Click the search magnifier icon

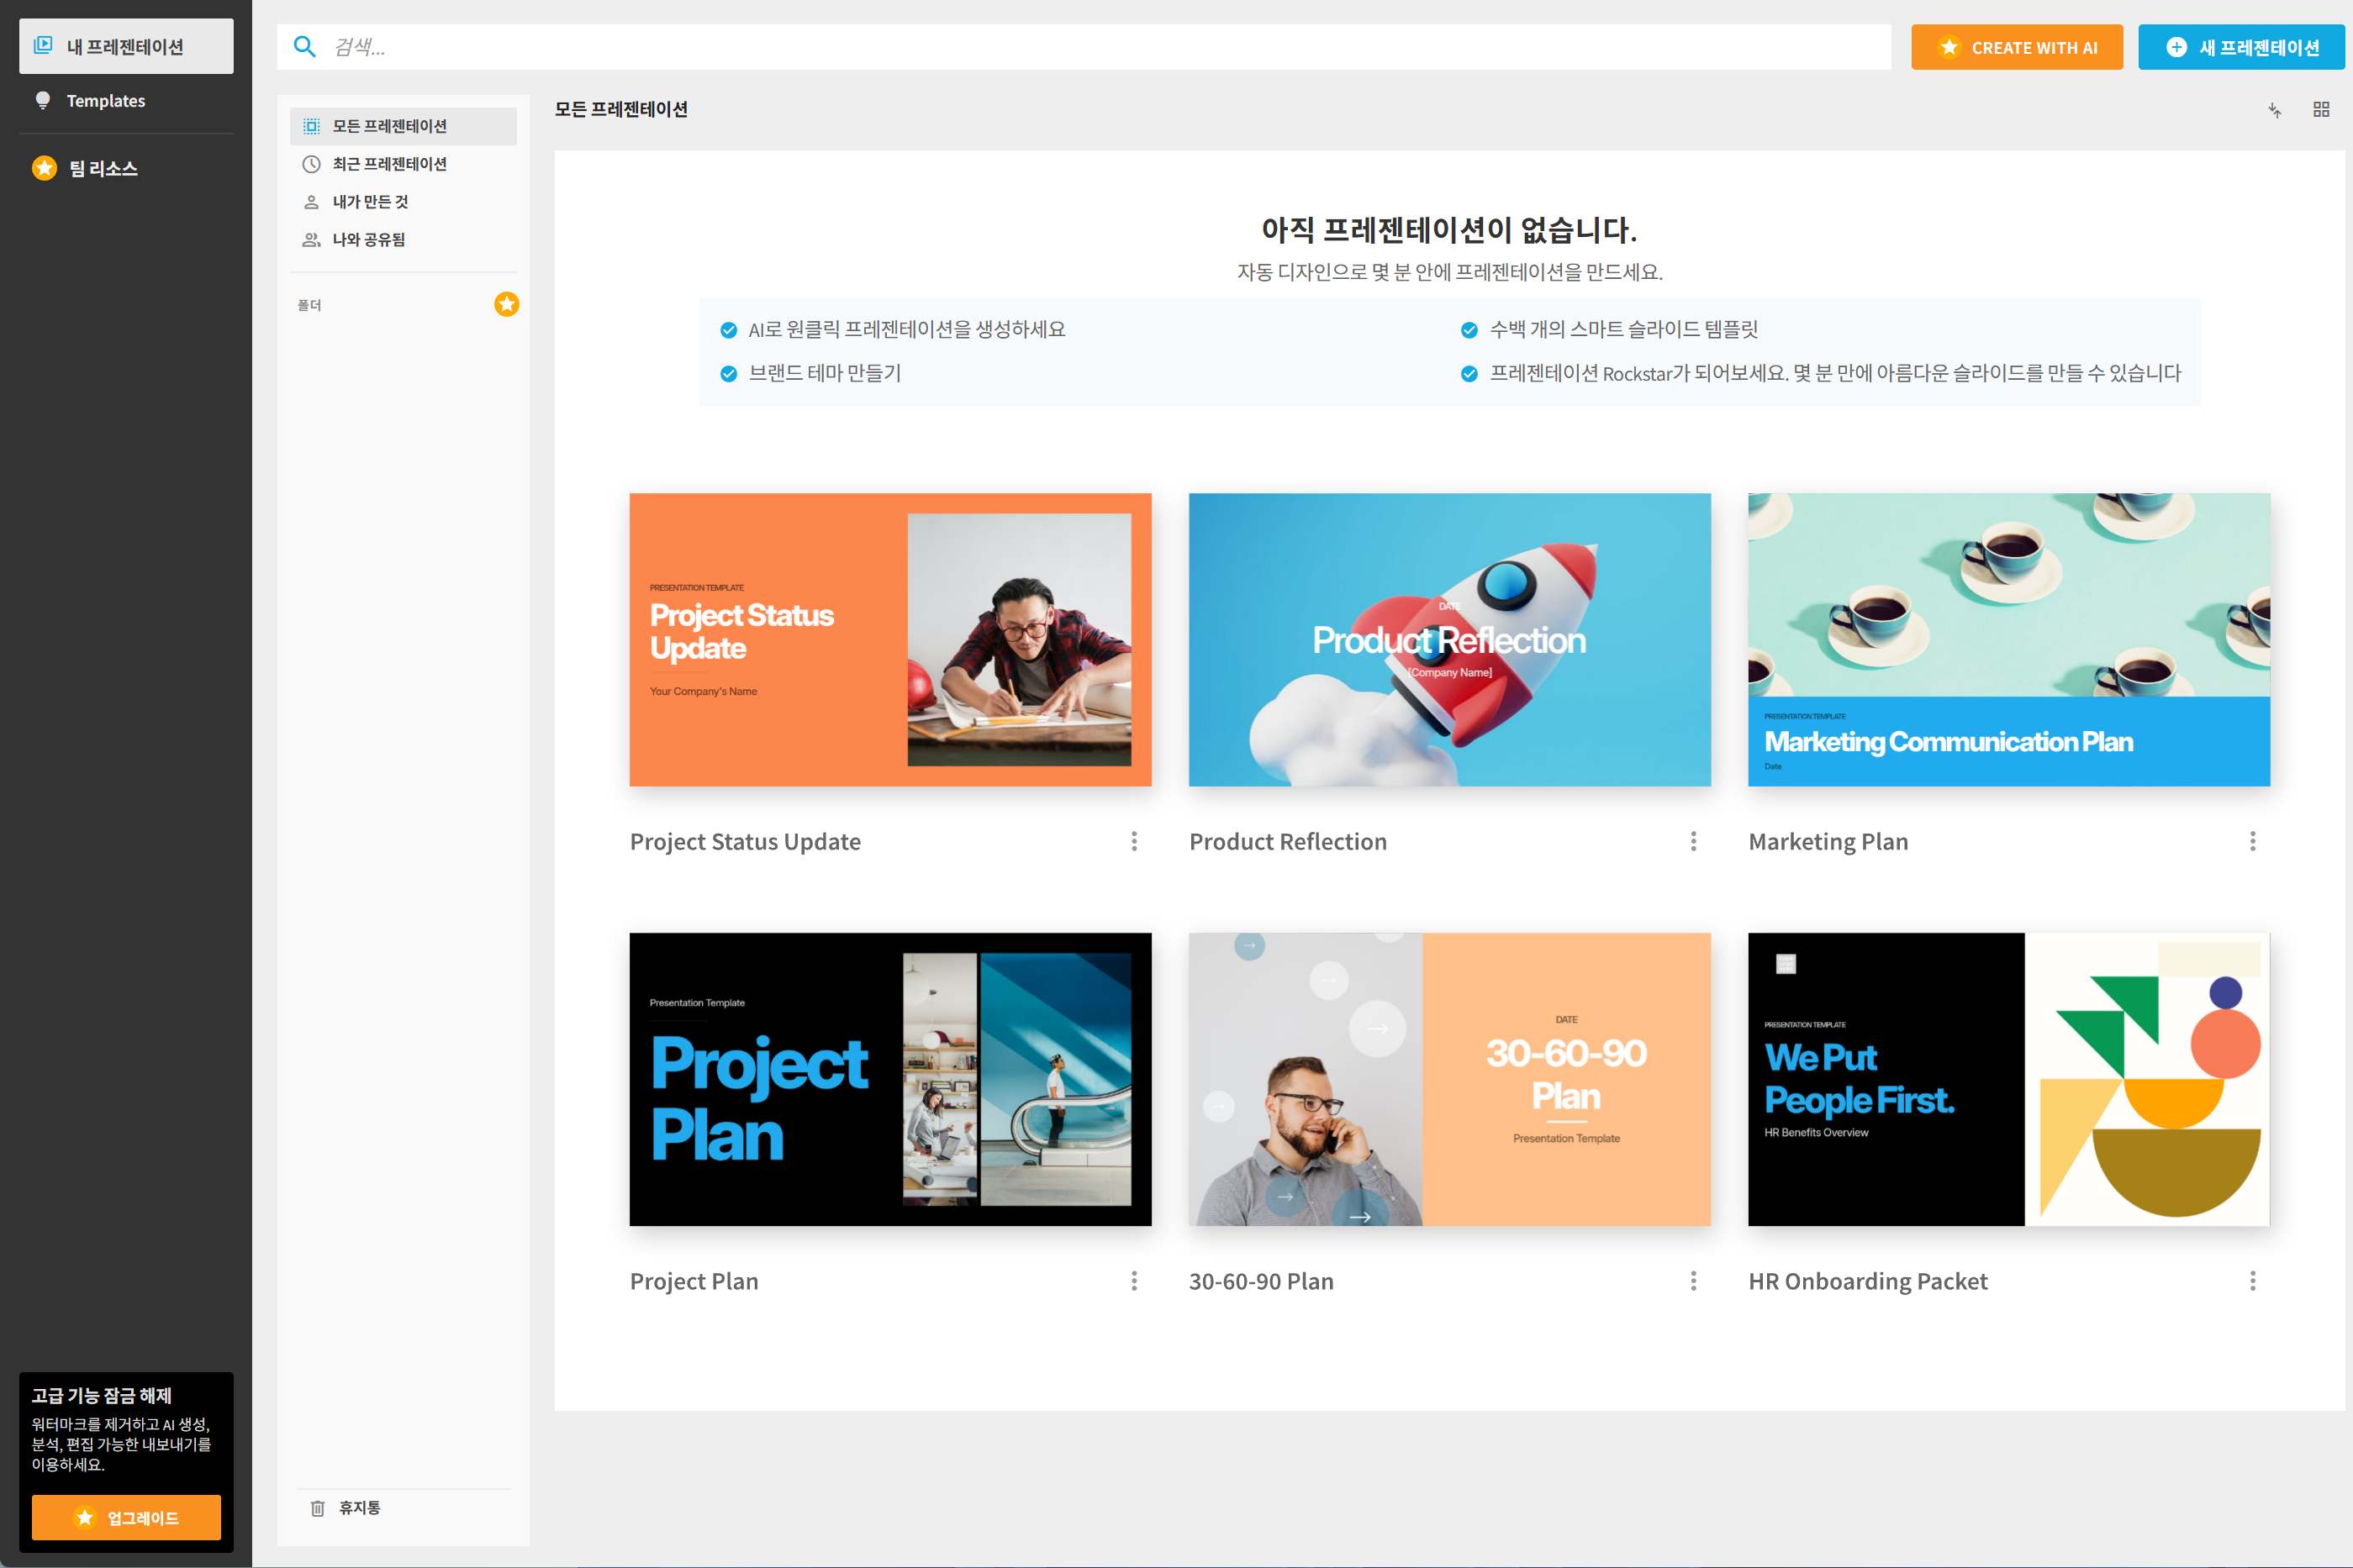[x=304, y=47]
